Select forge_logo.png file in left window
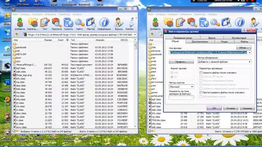This screenshot has width=262, height=147. click(x=24, y=75)
